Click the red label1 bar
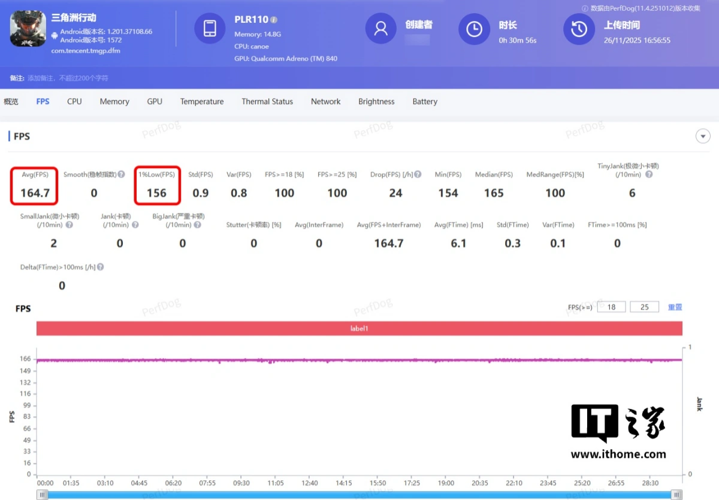 coord(359,328)
